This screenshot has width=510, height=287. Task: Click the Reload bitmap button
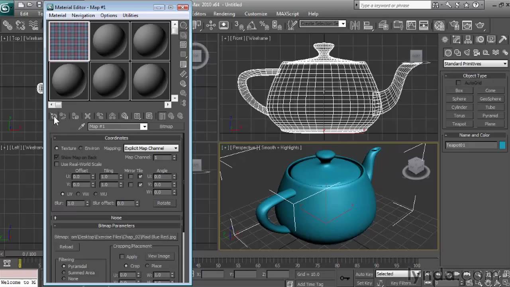coord(66,247)
